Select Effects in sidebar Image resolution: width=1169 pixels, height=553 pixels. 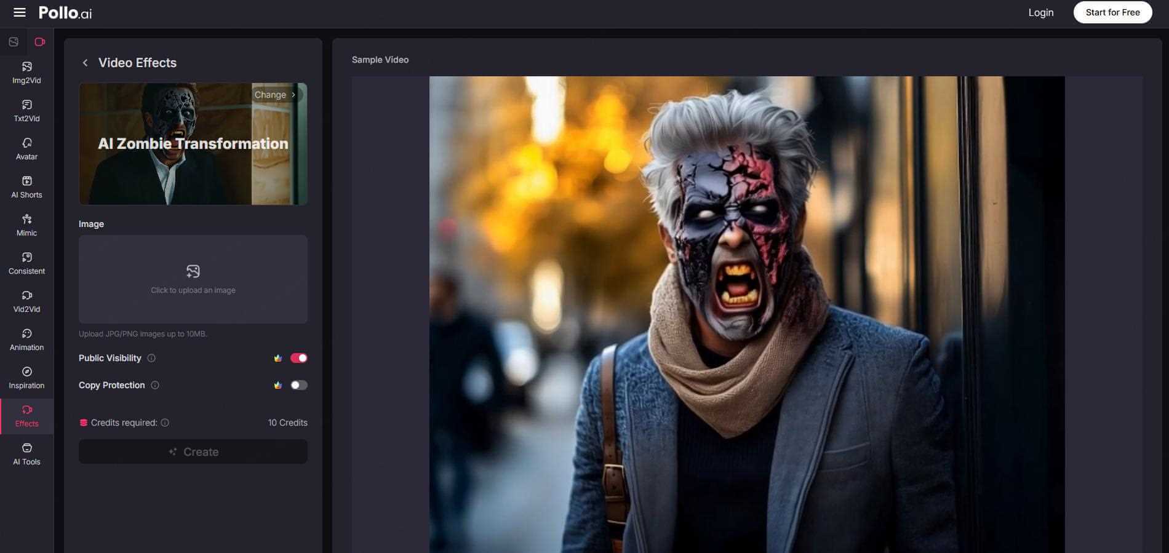click(26, 416)
